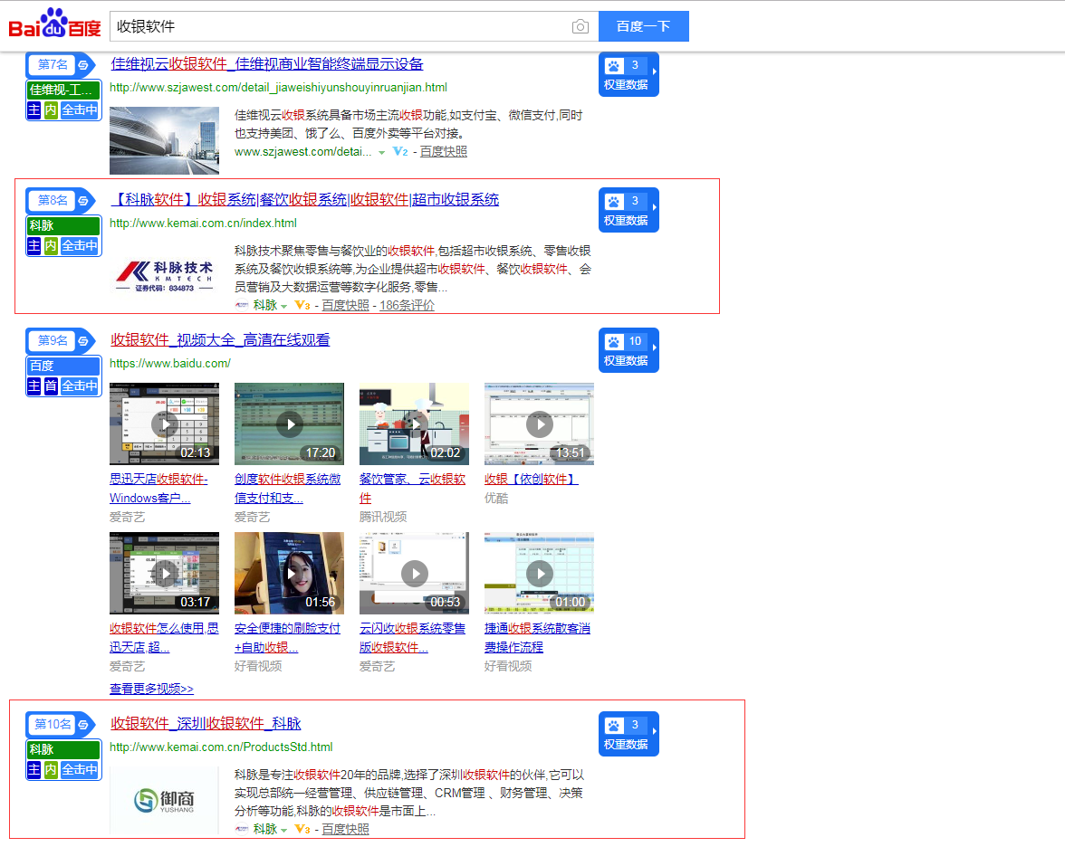Play the 13:51 video

(540, 424)
